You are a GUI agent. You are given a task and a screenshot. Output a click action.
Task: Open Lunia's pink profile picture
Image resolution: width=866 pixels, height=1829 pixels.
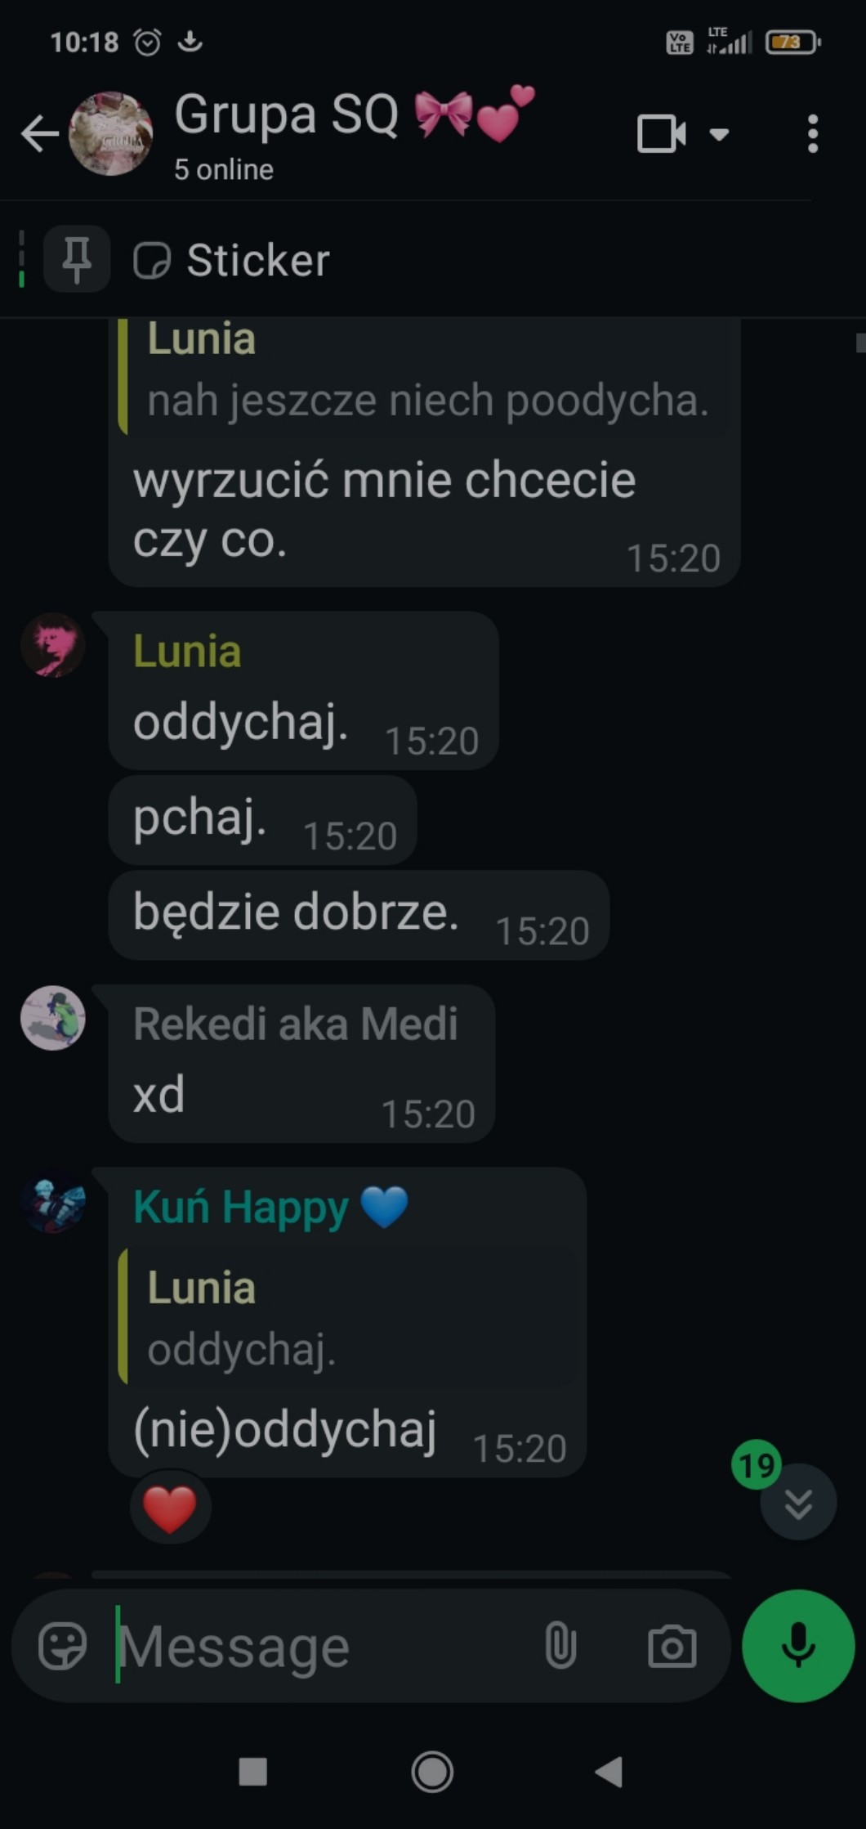tap(53, 645)
